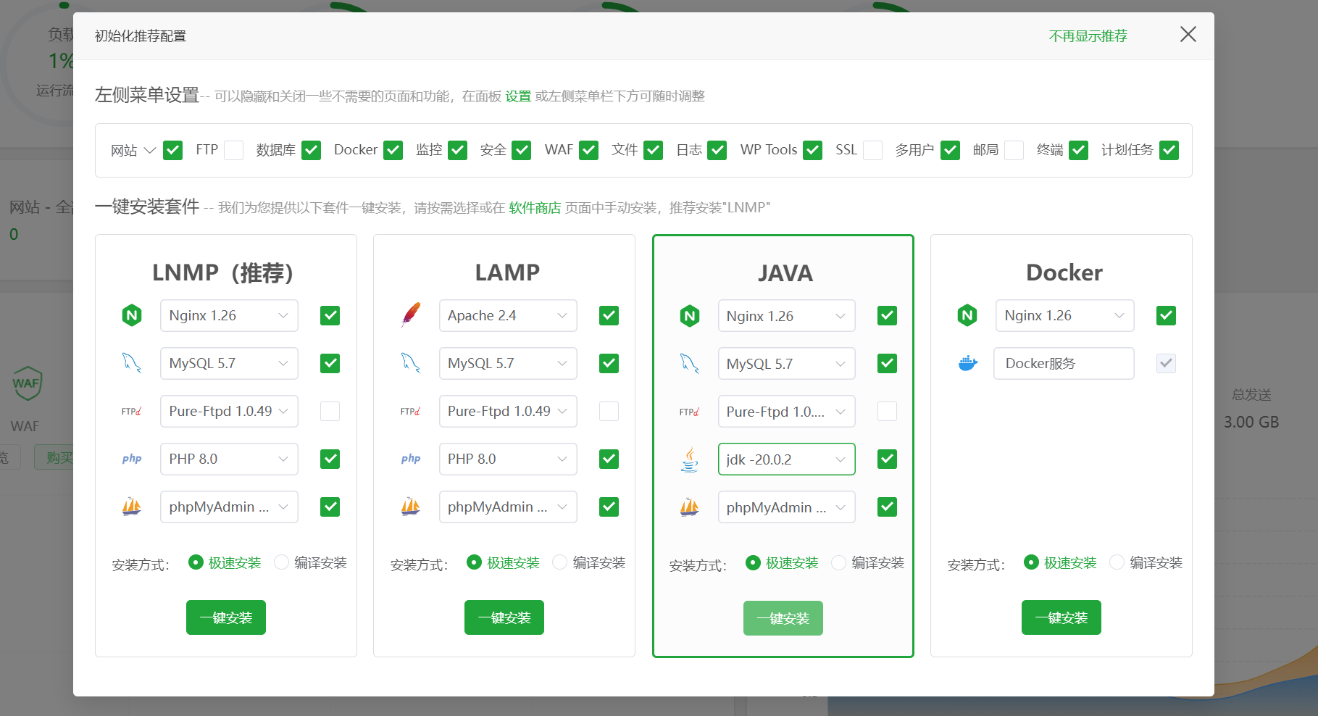Click the phpMyAdmin sailboat icon in LNMP card
1318x716 pixels.
click(x=132, y=507)
